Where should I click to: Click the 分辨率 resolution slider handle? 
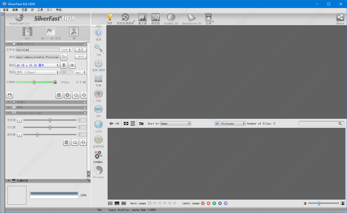(x=34, y=82)
